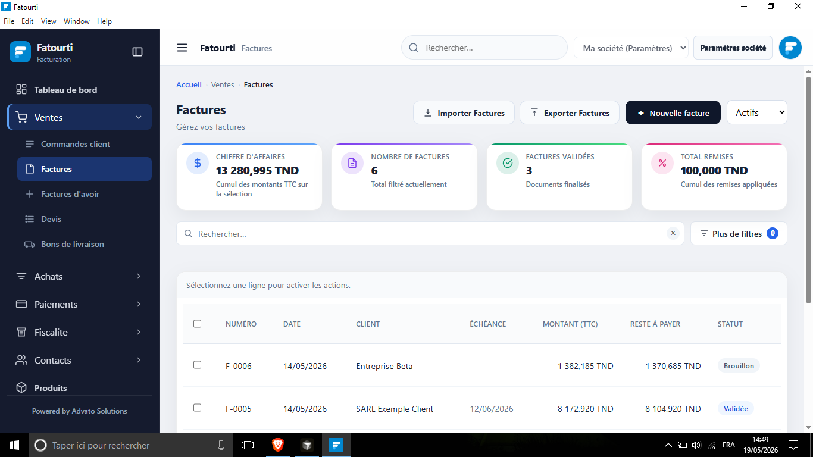This screenshot has height=457, width=813.
Task: Click the document icon on Nombre de factures card
Action: click(x=352, y=162)
